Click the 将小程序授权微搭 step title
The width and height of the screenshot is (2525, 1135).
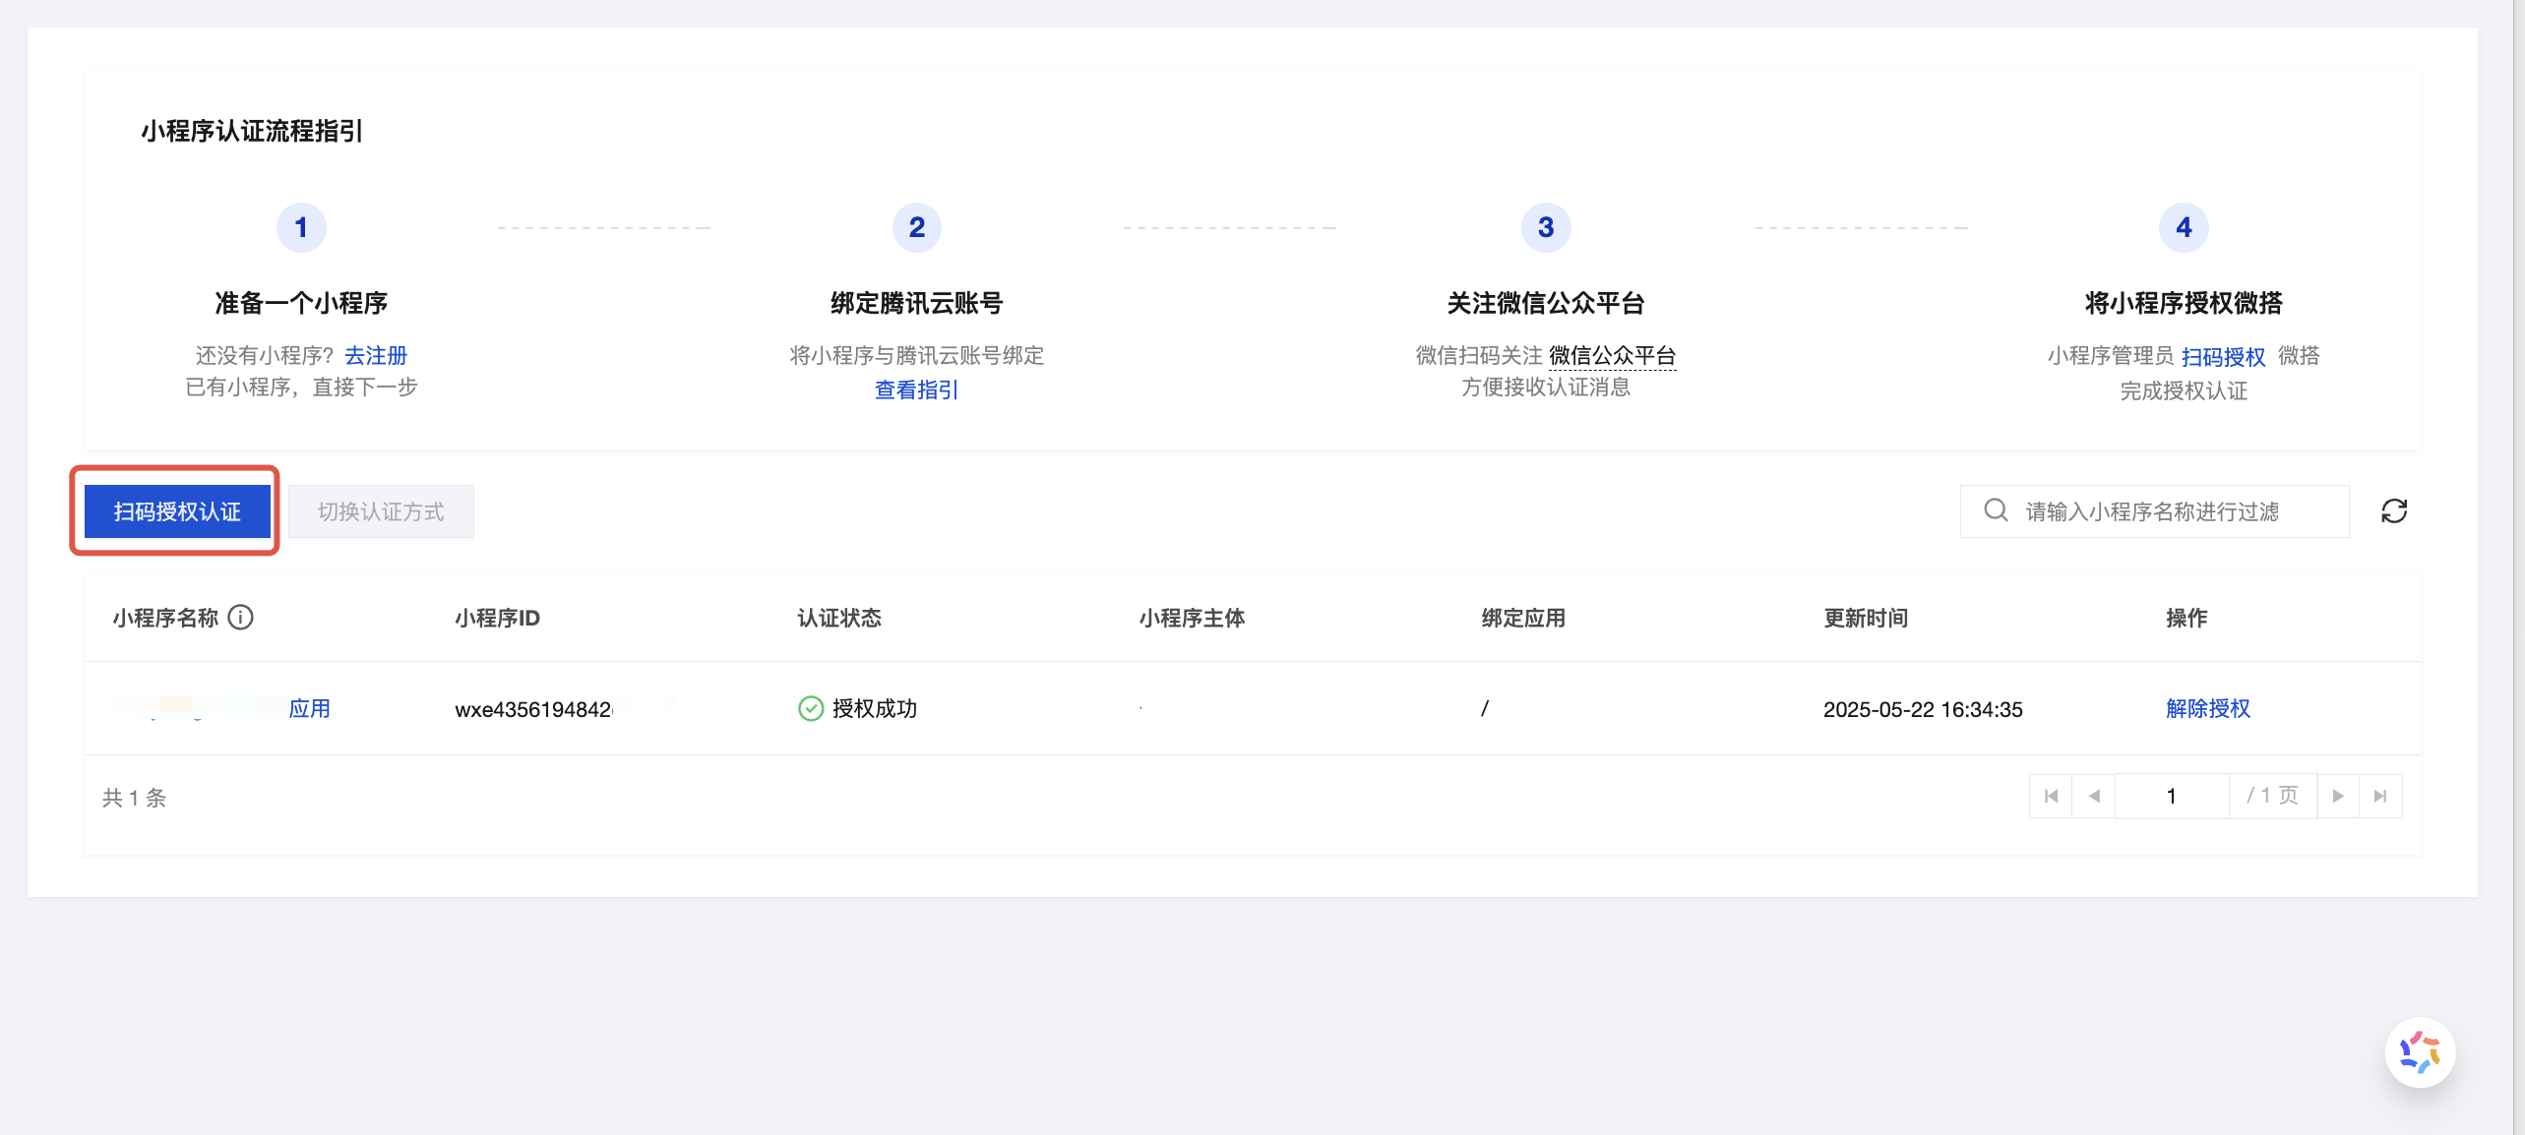tap(2184, 303)
